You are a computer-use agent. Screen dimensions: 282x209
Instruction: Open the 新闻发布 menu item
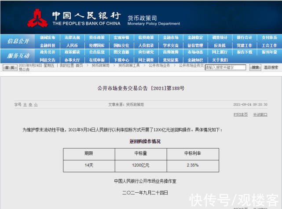pyautogui.click(x=48, y=37)
